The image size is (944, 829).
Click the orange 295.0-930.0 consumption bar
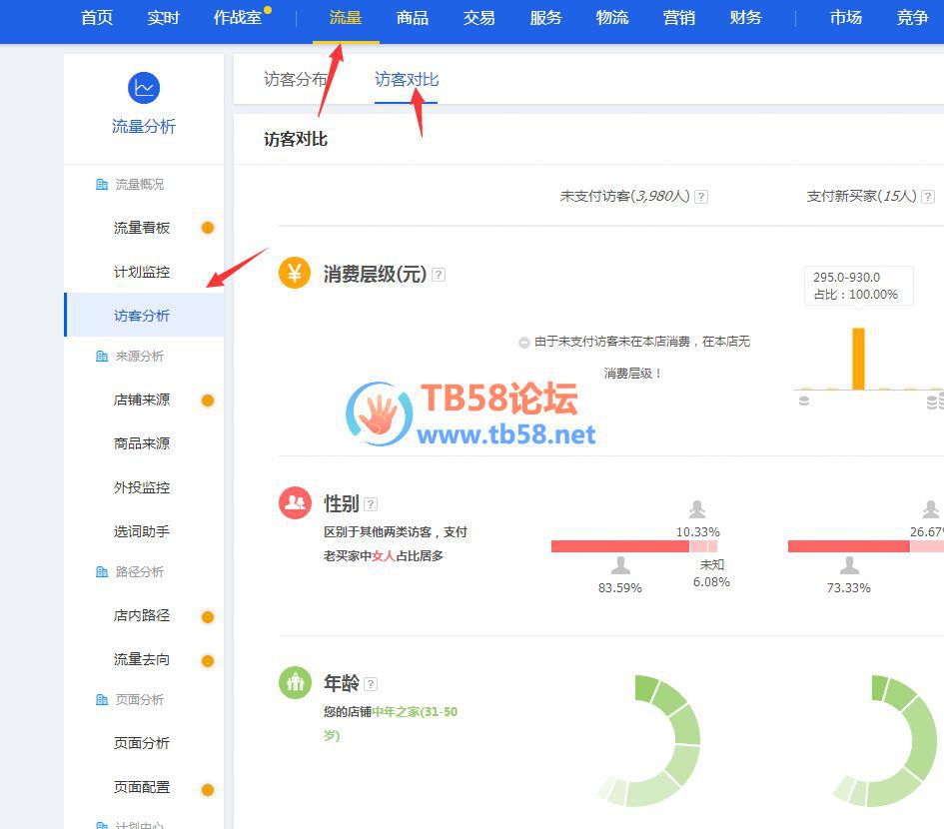click(858, 358)
